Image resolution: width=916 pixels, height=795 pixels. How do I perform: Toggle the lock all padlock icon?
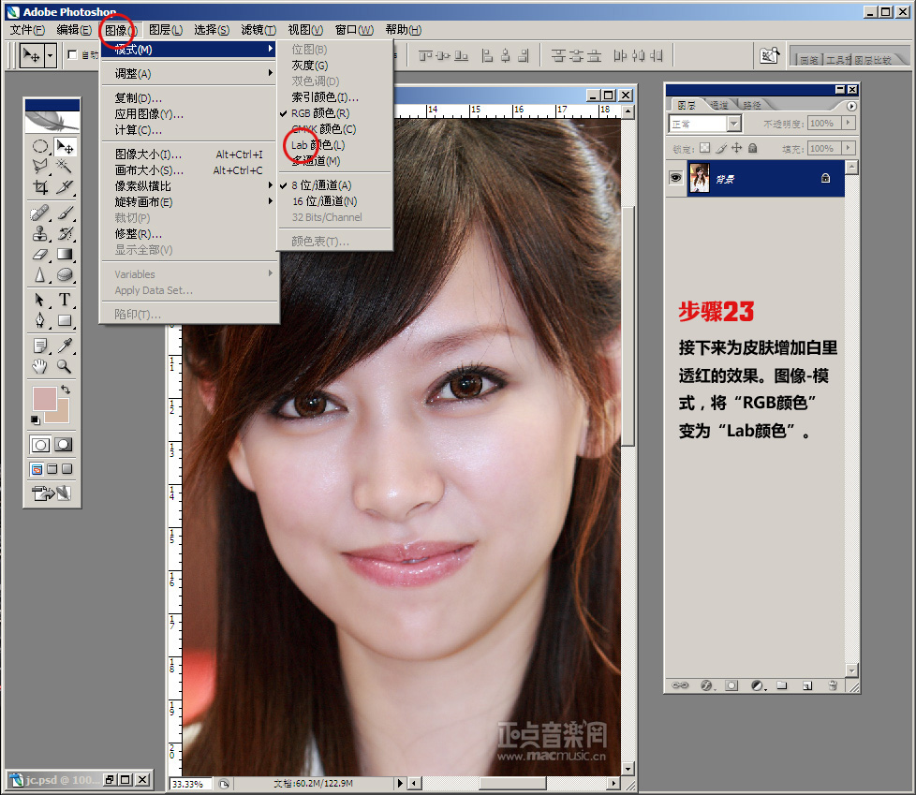[753, 148]
